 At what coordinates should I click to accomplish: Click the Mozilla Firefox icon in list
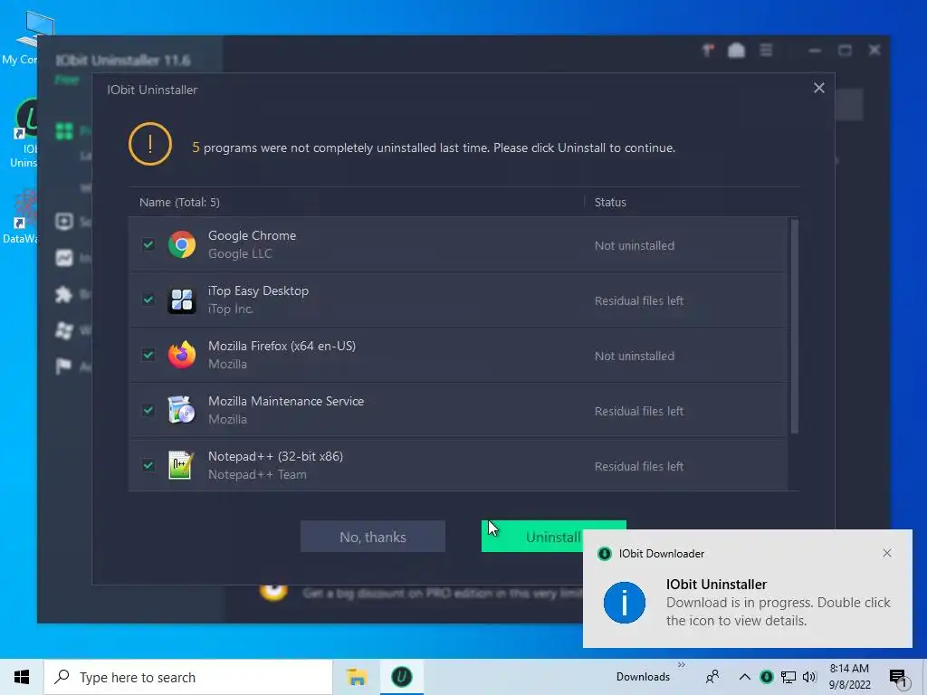coord(181,355)
